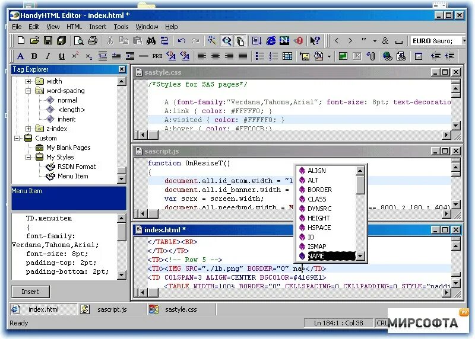
Task: Click the binoculars find icon
Action: [x=151, y=40]
